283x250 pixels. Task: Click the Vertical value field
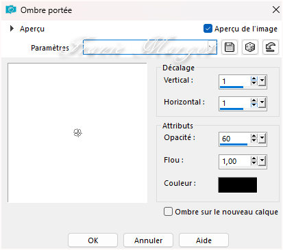(235, 81)
